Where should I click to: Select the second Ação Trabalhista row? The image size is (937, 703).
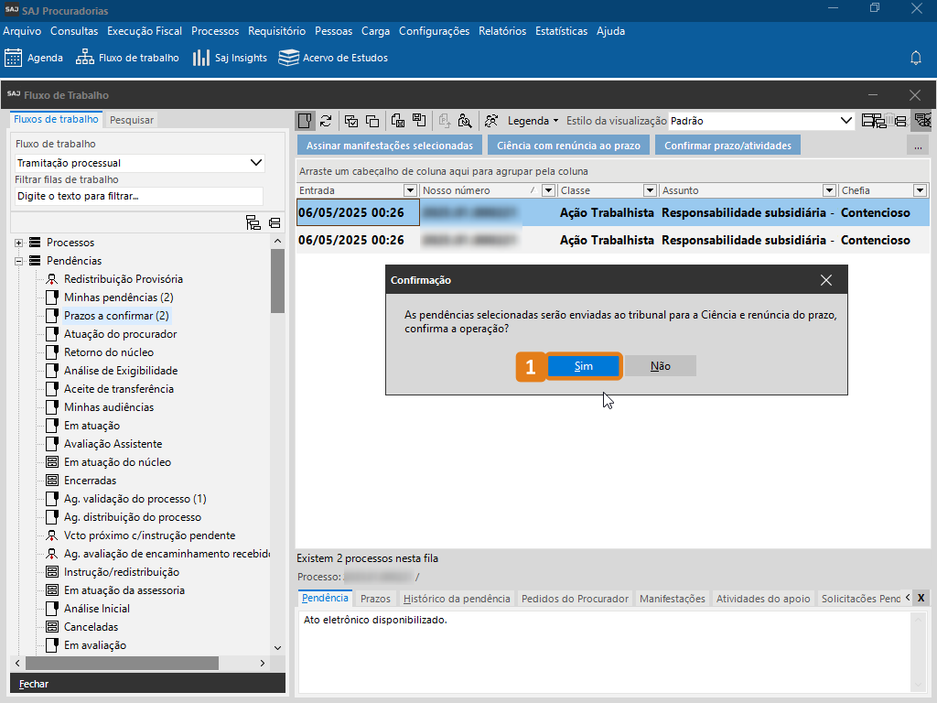tap(612, 241)
